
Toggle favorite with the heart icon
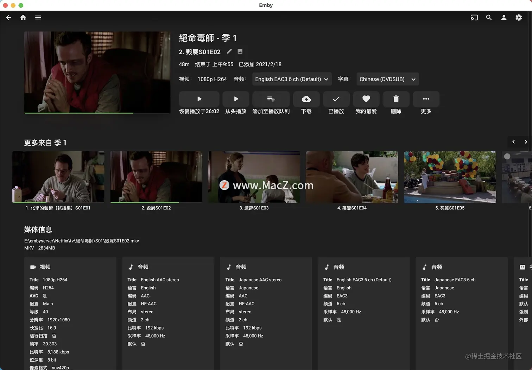366,99
